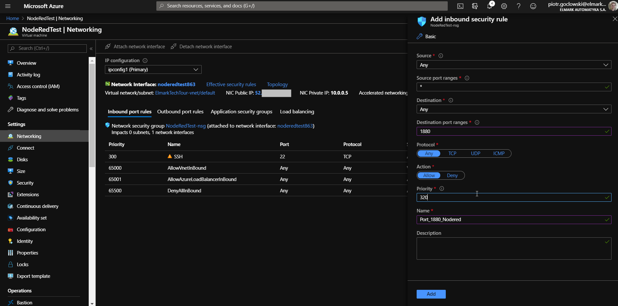Click the Basic wrench icon
The width and height of the screenshot is (618, 306).
[420, 36]
